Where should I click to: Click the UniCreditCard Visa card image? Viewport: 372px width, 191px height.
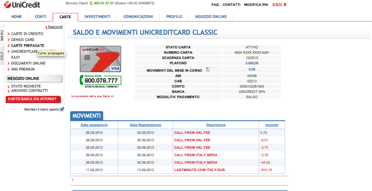tap(100, 59)
